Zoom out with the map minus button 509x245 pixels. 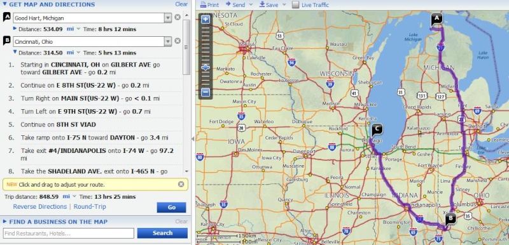pos(206,92)
